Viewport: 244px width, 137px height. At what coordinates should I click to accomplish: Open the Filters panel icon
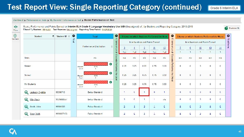(x=16, y=27)
